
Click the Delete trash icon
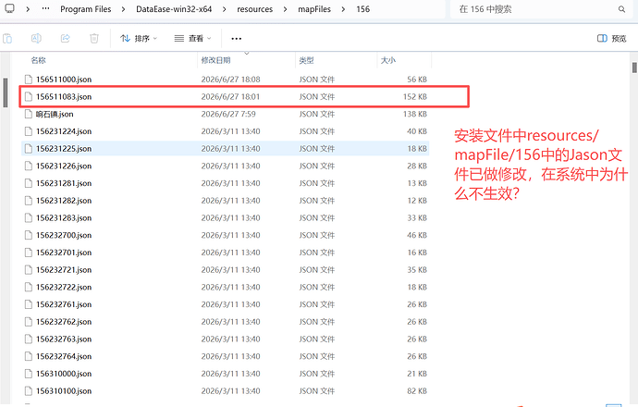point(94,38)
